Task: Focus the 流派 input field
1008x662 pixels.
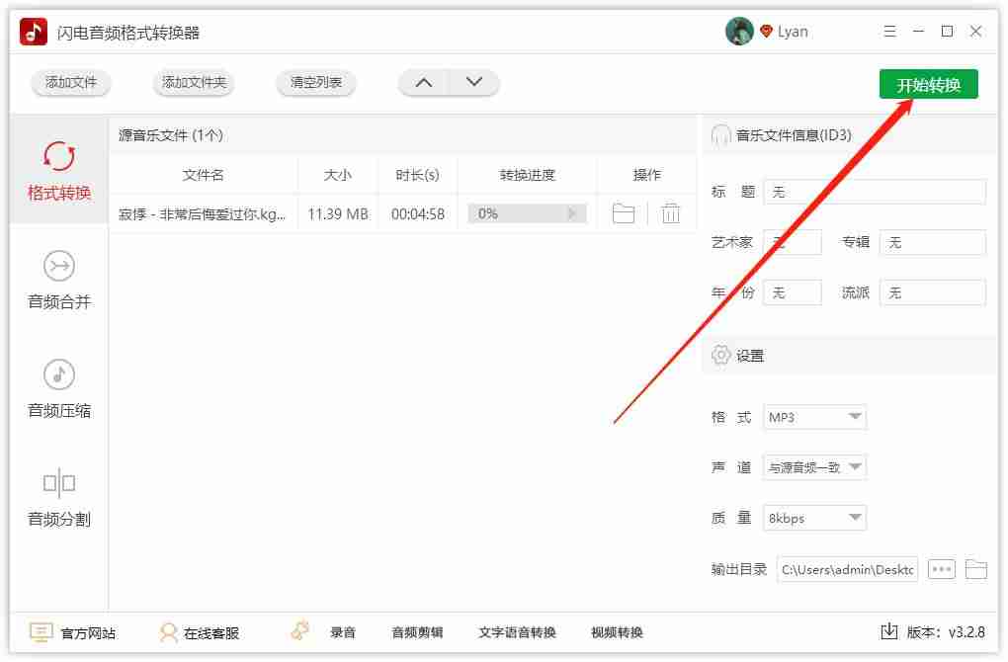Action: click(x=932, y=293)
